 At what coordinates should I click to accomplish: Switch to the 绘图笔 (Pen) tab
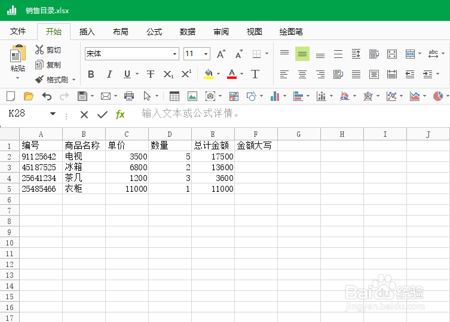(x=291, y=32)
